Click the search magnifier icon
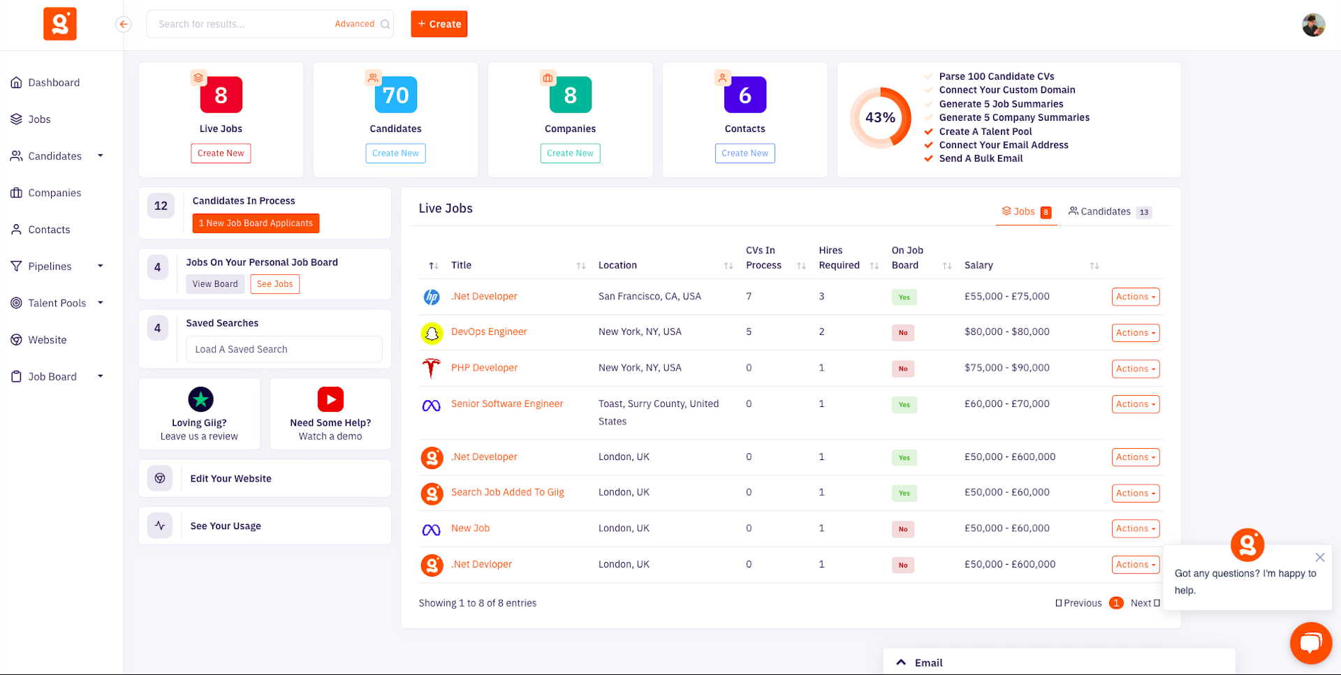The width and height of the screenshot is (1341, 675). pos(385,24)
